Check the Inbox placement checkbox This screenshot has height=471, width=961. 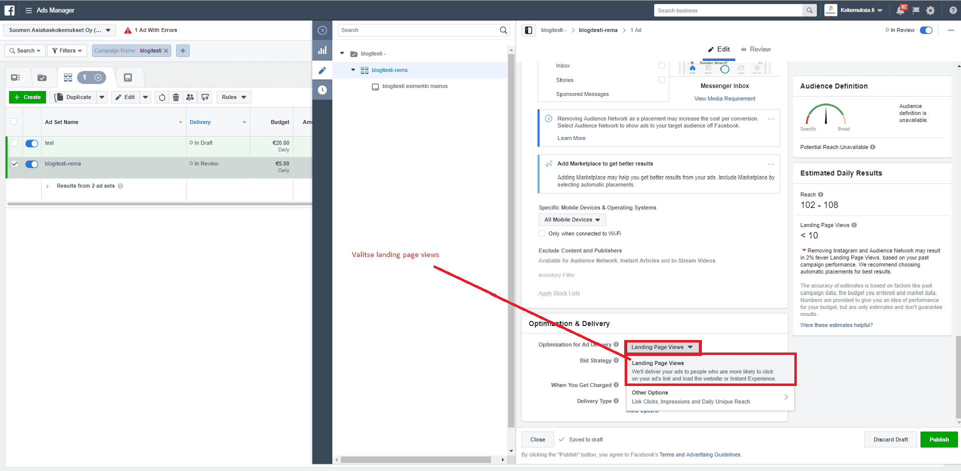(x=662, y=65)
